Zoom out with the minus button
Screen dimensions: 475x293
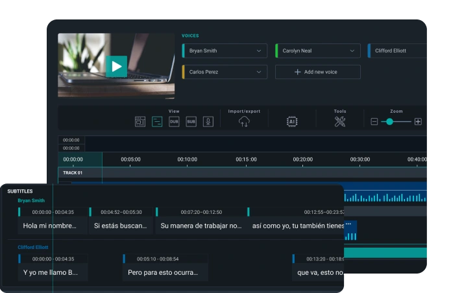pyautogui.click(x=374, y=121)
